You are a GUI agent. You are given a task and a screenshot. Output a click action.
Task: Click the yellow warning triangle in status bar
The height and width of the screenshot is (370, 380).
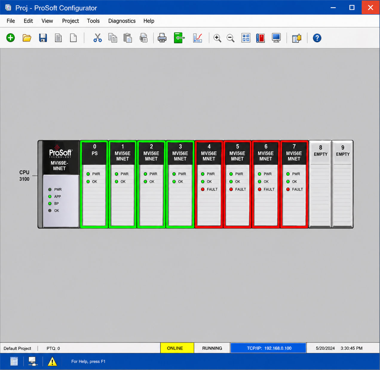coord(52,361)
